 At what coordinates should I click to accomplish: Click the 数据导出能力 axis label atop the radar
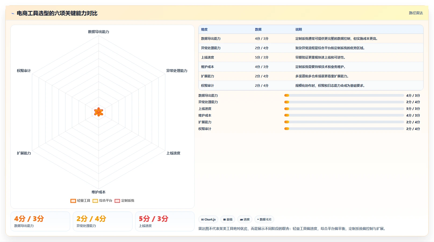click(x=99, y=32)
